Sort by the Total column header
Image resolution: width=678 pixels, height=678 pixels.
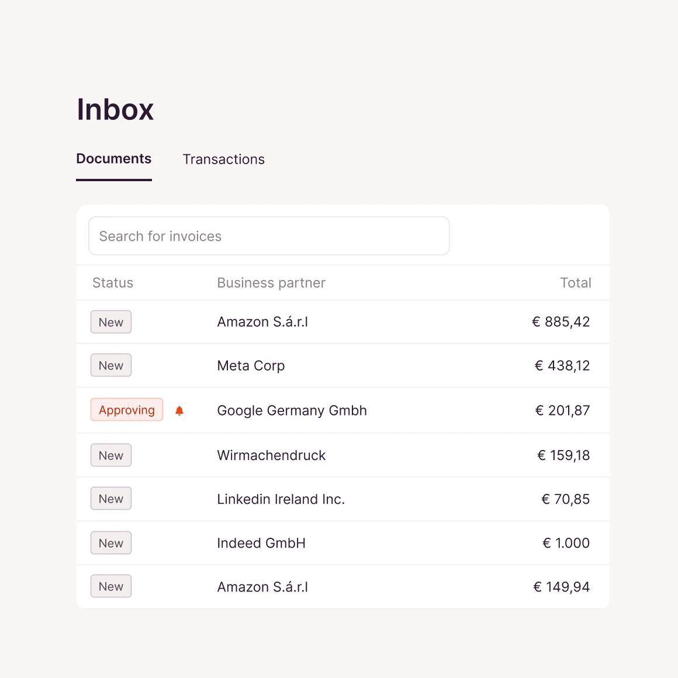click(x=575, y=283)
